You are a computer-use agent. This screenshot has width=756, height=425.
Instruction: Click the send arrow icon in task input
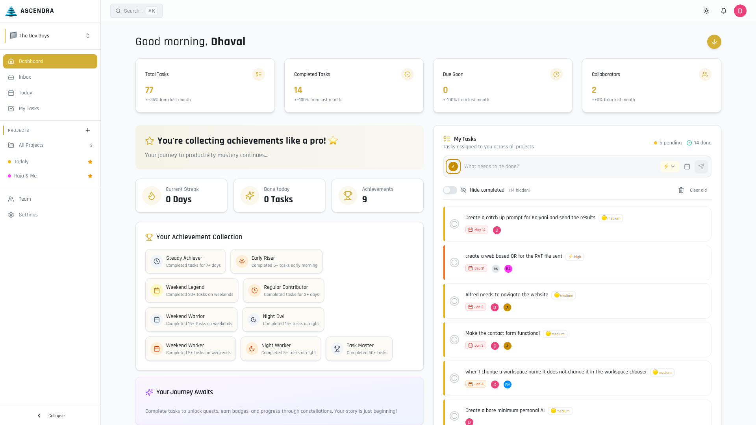point(701,166)
